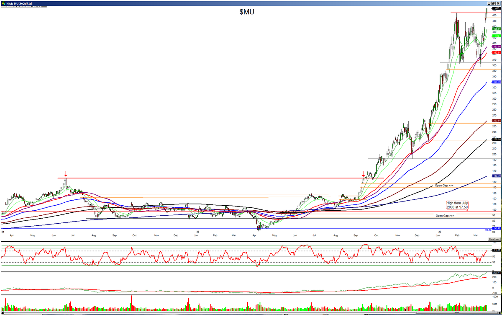Click the 'Hist: MU 2y2d/1d' window title
This screenshot has height=315, width=502.
click(20, 3)
